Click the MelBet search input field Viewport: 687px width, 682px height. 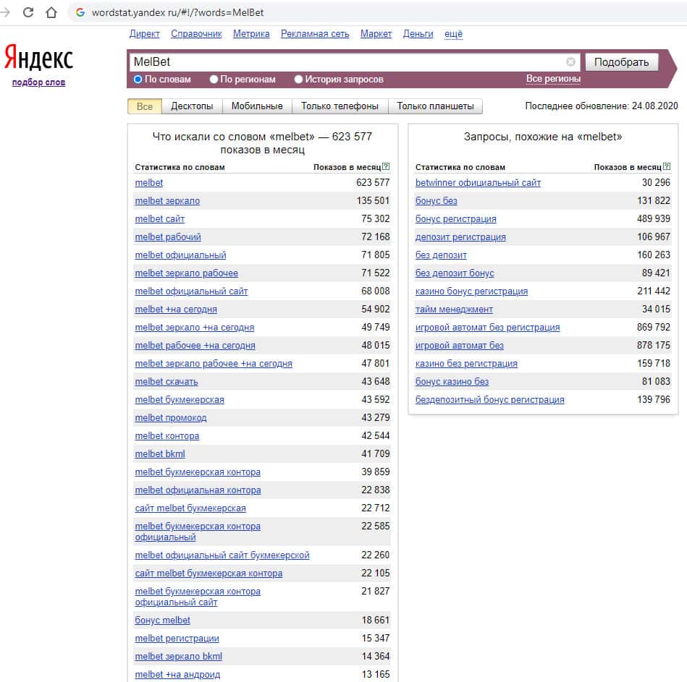point(347,62)
